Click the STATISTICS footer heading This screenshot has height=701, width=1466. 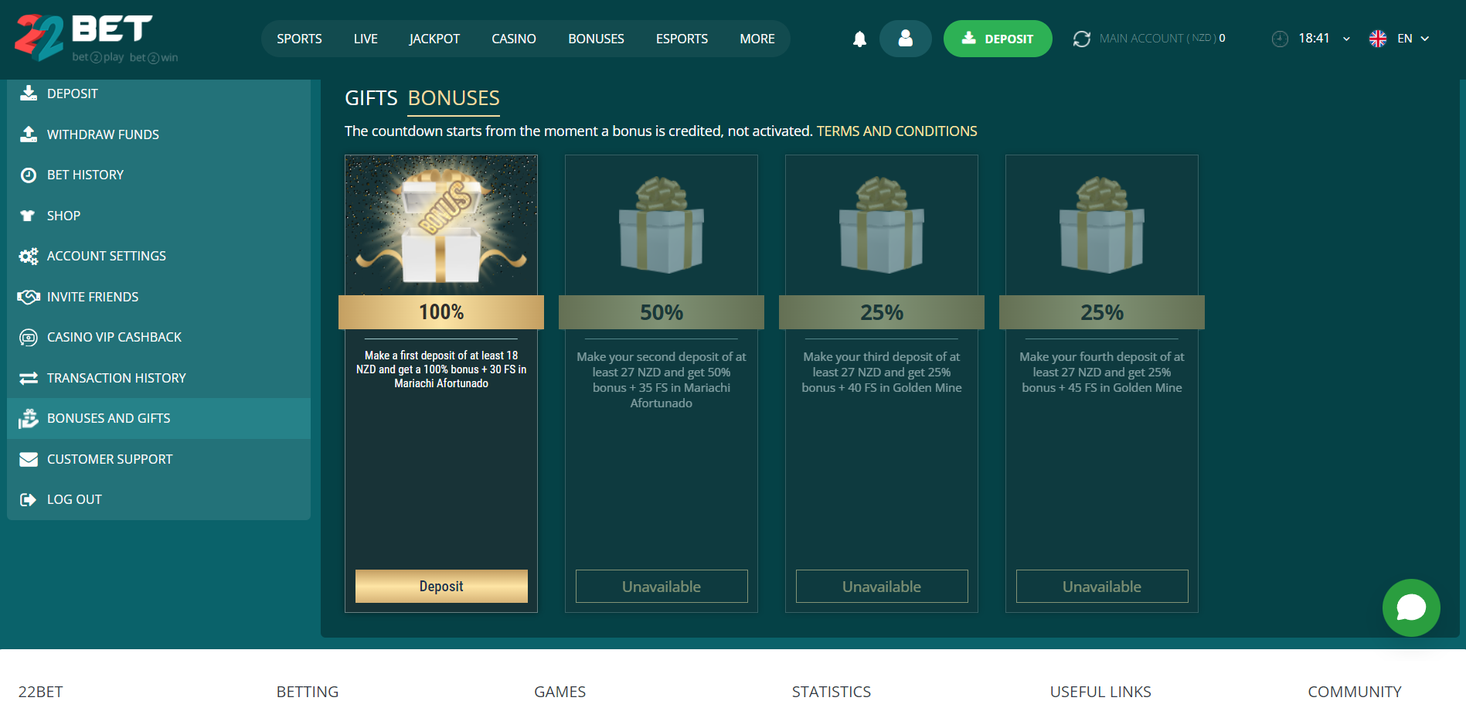pos(832,691)
